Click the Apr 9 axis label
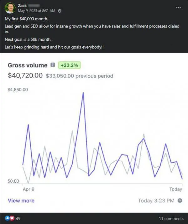The height and width of the screenshot is (224, 188). pos(29,189)
